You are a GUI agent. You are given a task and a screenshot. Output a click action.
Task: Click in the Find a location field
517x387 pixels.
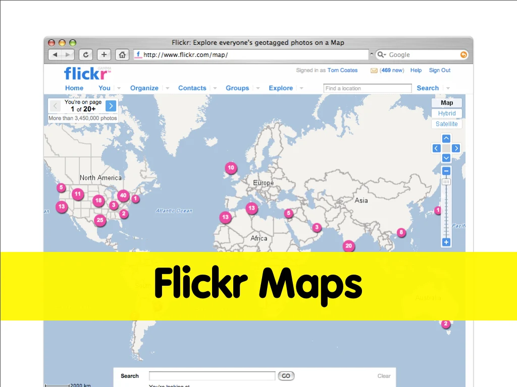368,88
